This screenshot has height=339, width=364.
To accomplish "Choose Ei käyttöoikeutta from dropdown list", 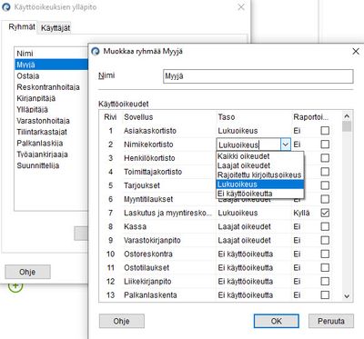I will point(260,194).
